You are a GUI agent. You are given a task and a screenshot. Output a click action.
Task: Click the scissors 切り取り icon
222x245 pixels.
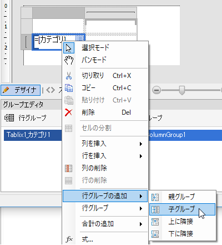click(x=69, y=76)
